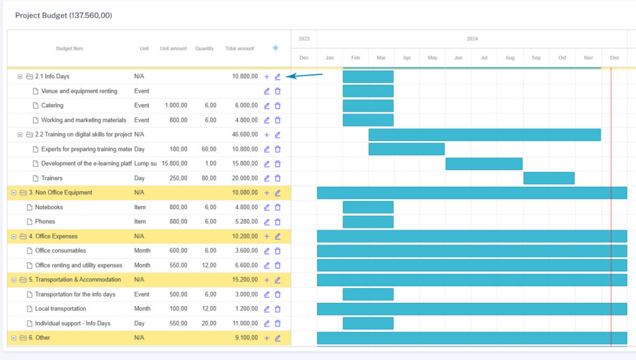This screenshot has height=360, width=636.
Task: Collapse 2.2 Training on digital skills group
Action: coord(20,135)
